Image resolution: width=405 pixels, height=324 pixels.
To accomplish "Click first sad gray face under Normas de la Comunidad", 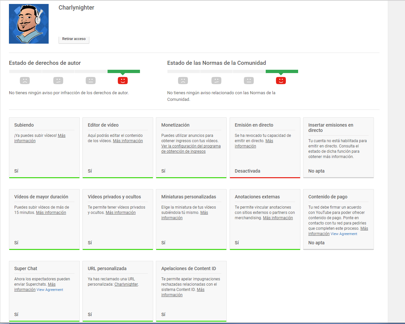I will [183, 80].
